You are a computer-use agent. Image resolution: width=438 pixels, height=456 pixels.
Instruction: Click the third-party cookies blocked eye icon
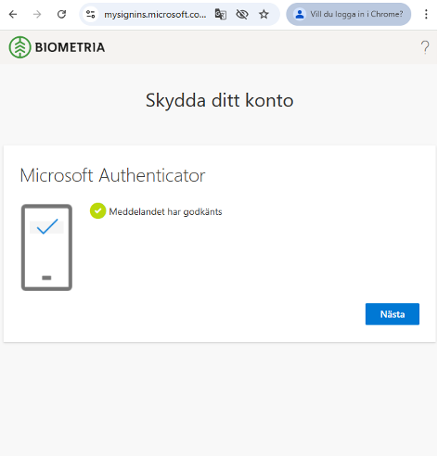[242, 14]
